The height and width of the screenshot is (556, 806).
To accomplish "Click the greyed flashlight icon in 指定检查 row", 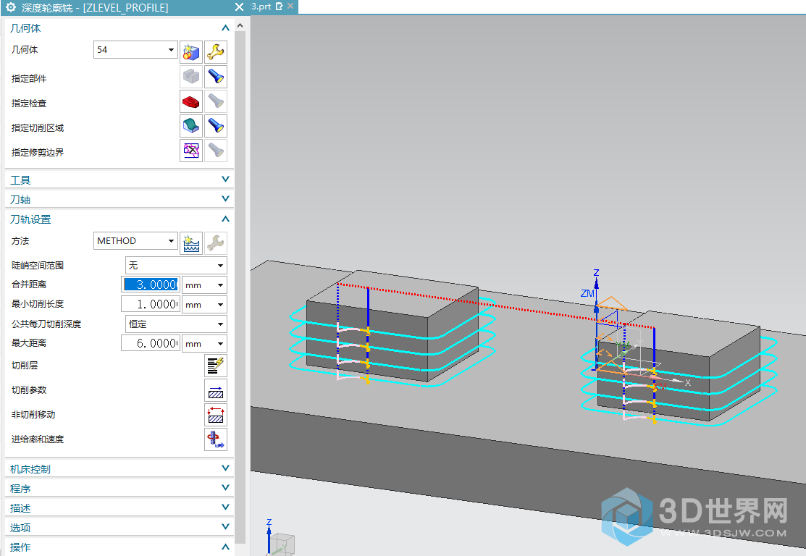I will coord(216,101).
